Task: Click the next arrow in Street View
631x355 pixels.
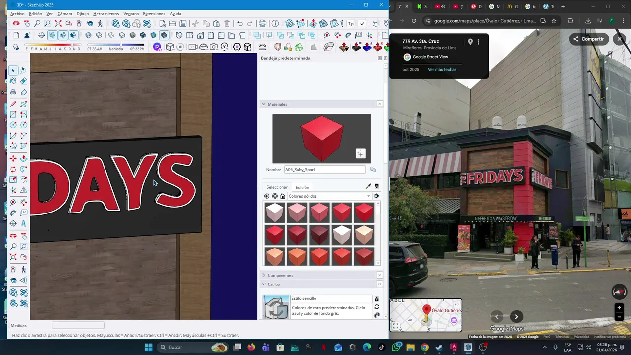Action: 516,317
